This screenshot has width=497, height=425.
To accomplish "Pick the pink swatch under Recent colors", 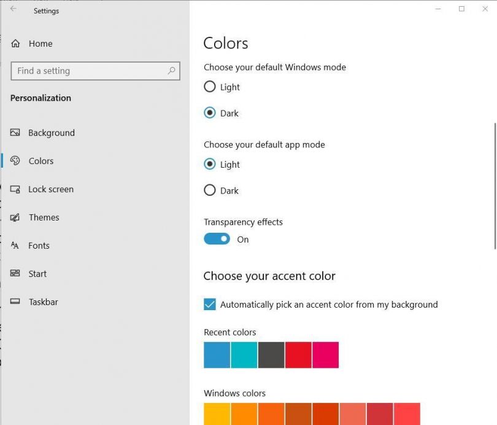I will 327,354.
